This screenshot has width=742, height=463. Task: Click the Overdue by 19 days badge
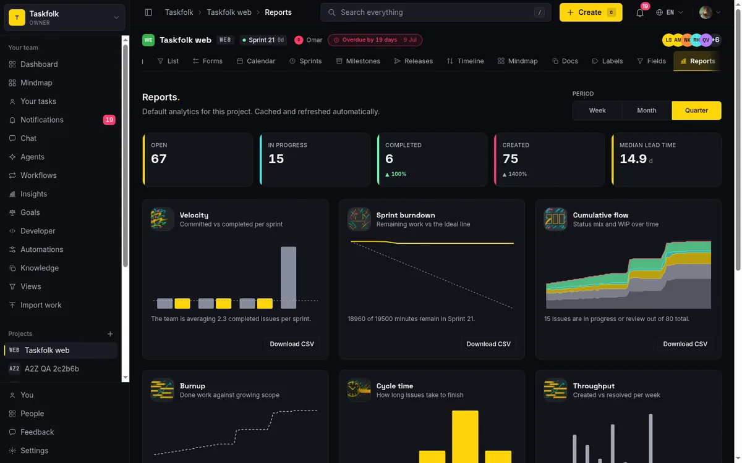375,40
